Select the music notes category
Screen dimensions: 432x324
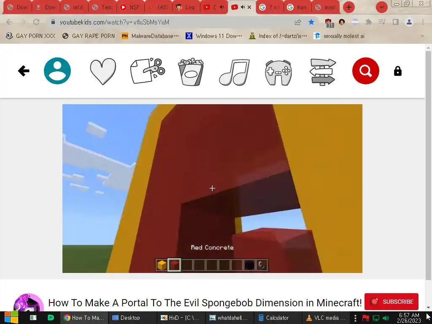point(235,72)
